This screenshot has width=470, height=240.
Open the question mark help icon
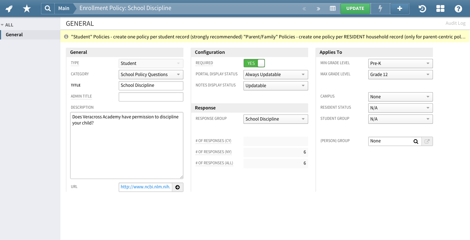[x=458, y=9]
